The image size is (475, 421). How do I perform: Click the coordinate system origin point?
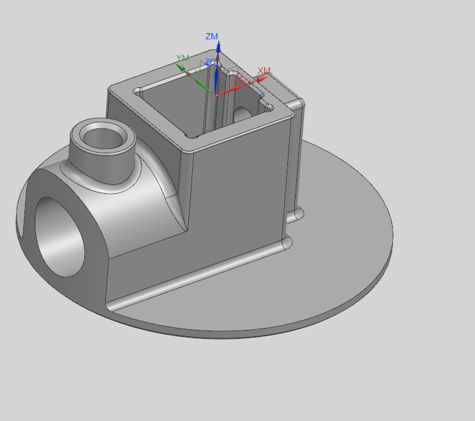coord(215,94)
